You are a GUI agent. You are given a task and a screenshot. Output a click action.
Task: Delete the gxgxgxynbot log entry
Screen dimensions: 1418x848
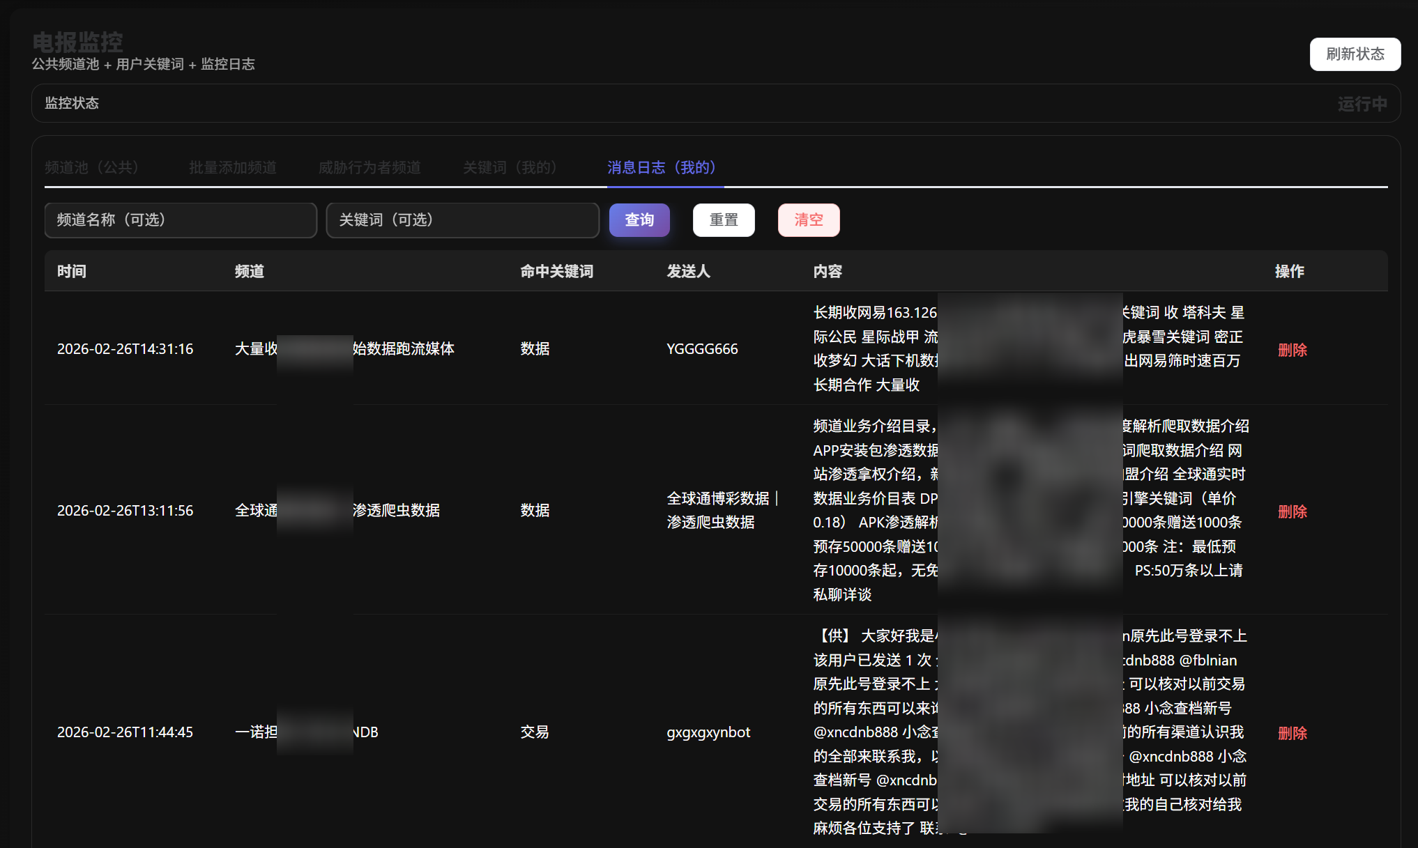coord(1292,732)
